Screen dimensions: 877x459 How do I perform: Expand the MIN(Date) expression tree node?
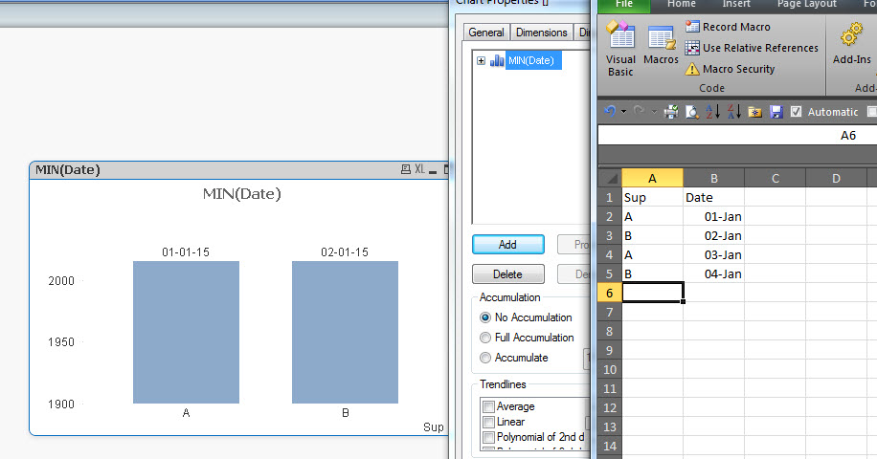(481, 60)
